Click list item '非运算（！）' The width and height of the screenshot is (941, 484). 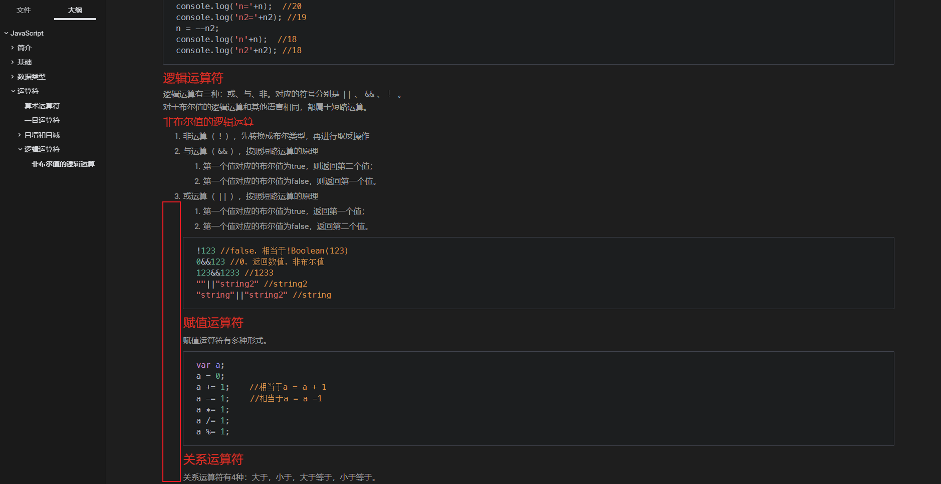tap(276, 136)
